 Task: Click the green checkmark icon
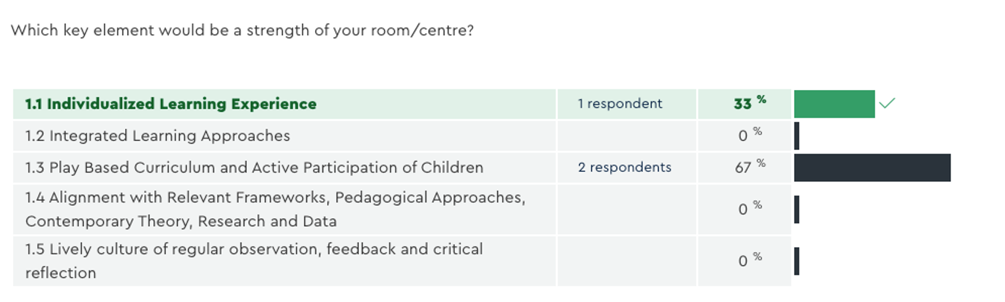[x=887, y=104]
